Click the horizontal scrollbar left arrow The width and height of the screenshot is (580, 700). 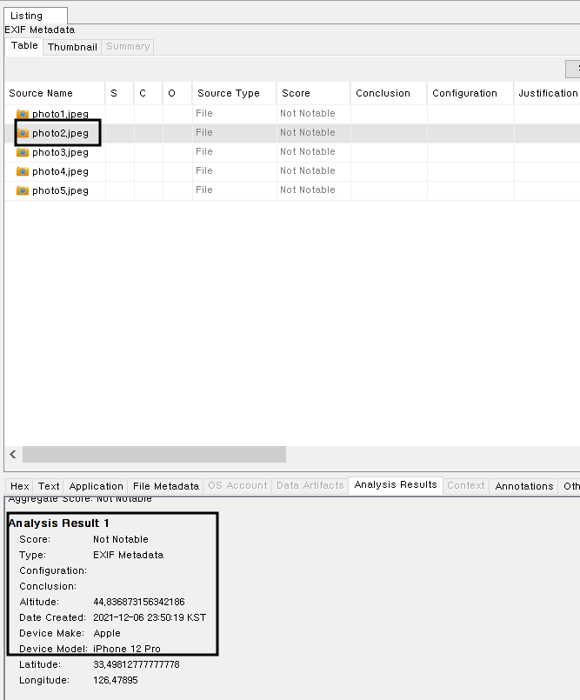tap(13, 455)
